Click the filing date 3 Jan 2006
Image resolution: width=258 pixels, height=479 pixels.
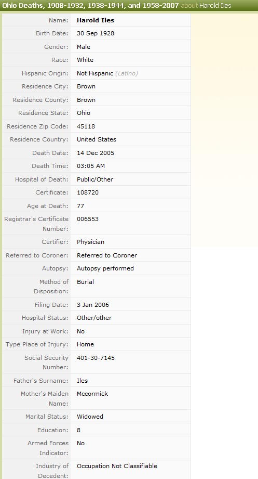[x=93, y=305]
